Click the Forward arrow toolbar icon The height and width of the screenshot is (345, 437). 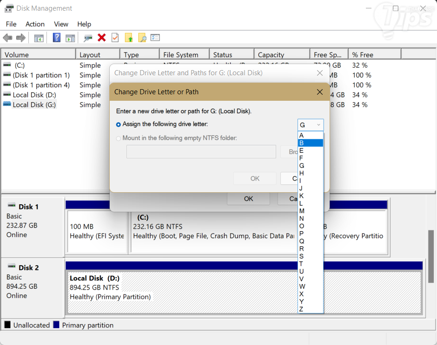point(21,38)
